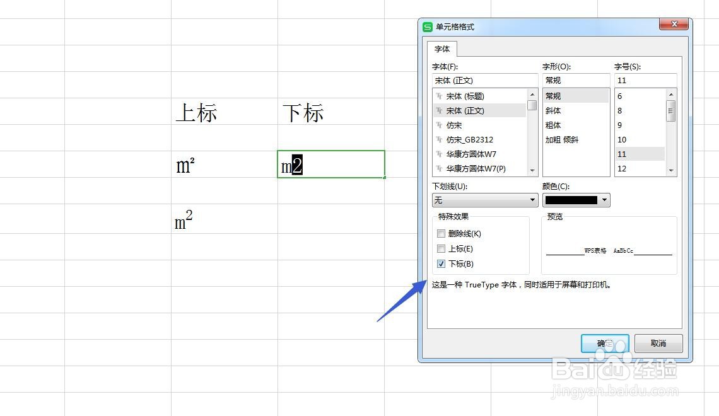The image size is (719, 416).
Task: Enable 删除线 strikethrough checkbox
Action: coord(441,234)
